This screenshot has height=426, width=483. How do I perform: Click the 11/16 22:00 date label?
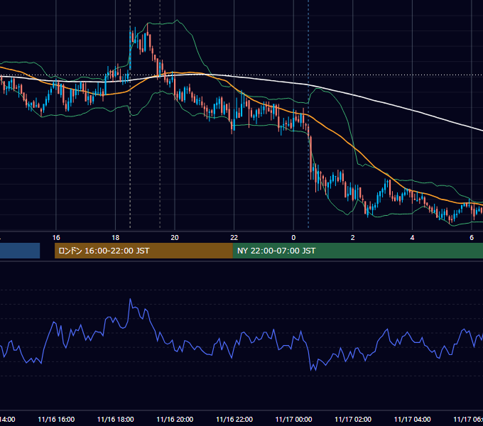[234, 419]
